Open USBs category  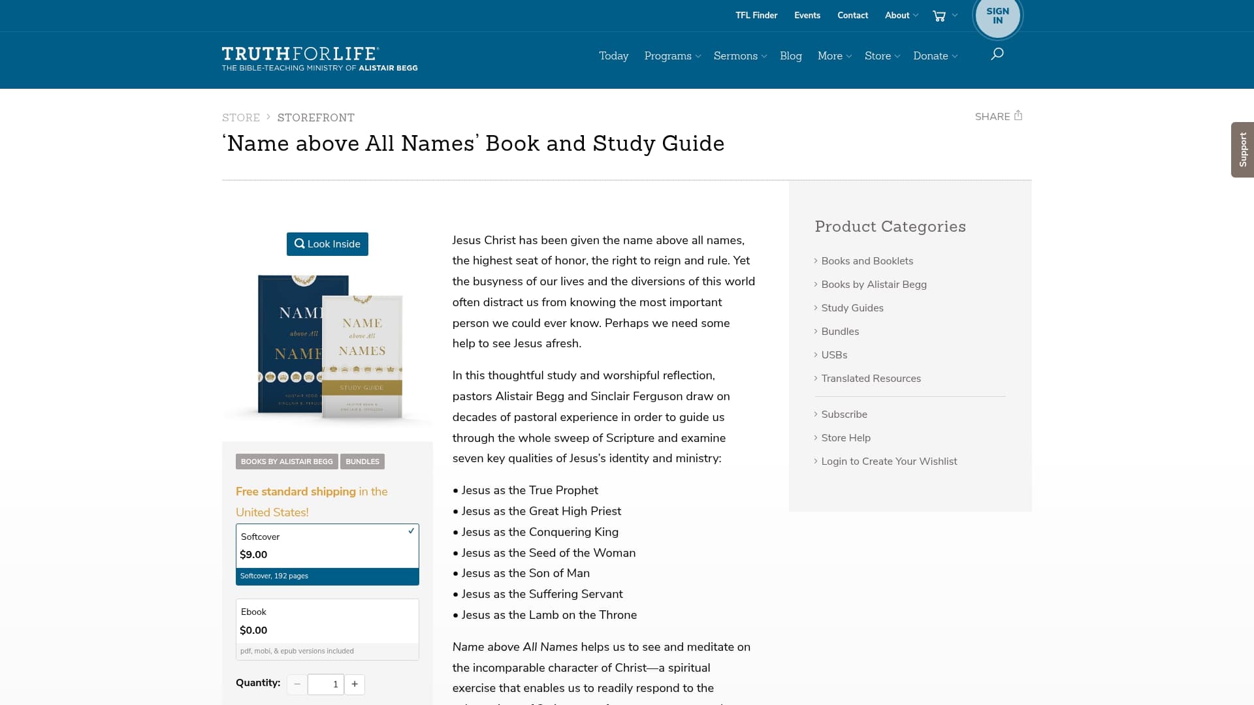[x=834, y=355]
